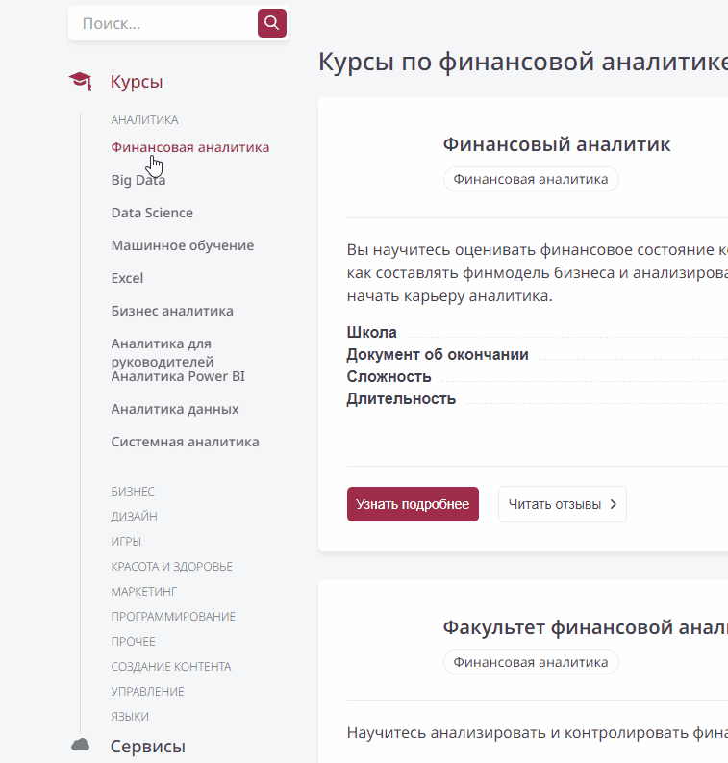Expand the КРАСОТА И ЗДОРОВЬЕ category
Screen dimensions: 728x763
click(x=172, y=567)
